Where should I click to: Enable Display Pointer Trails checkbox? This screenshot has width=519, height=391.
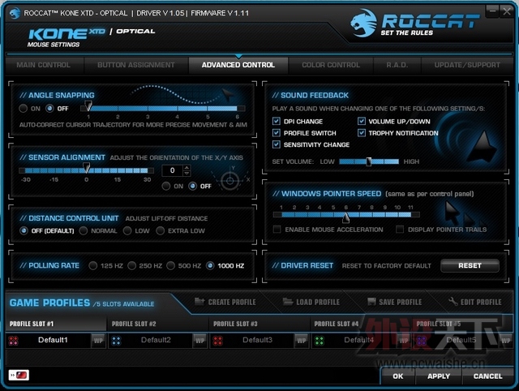(x=400, y=229)
